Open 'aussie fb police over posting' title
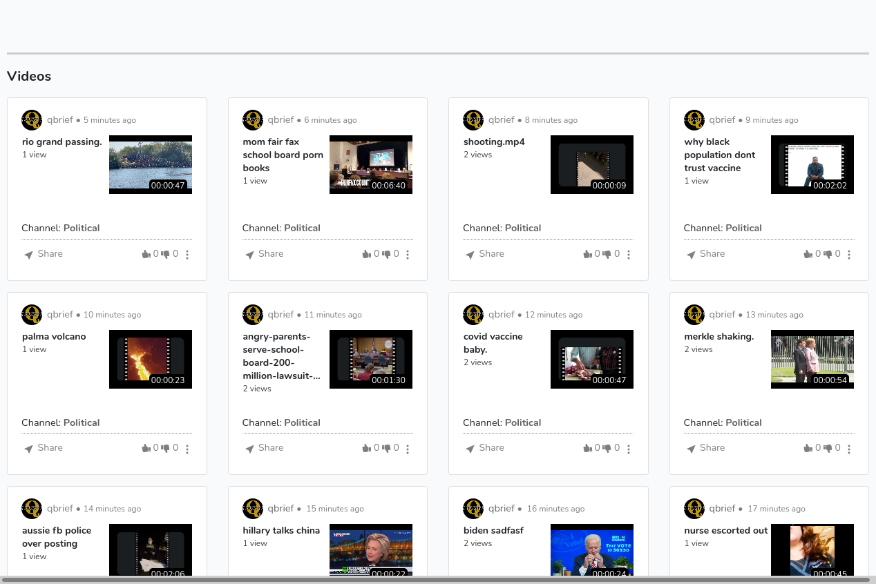The height and width of the screenshot is (584, 876). (x=57, y=537)
